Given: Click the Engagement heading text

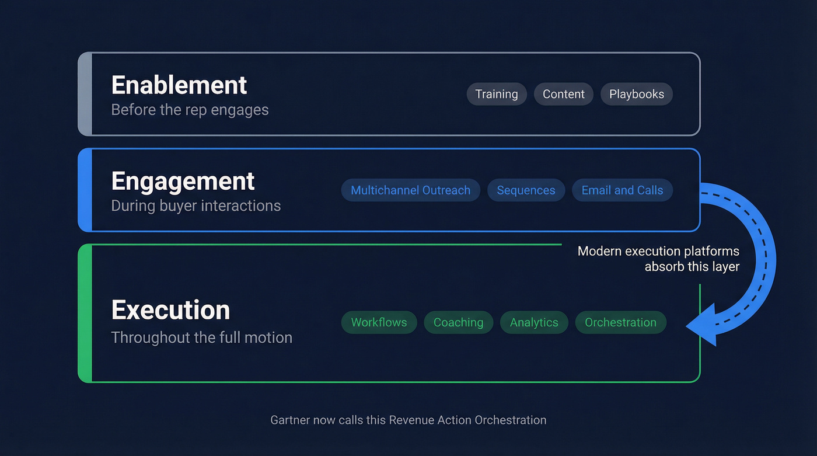Looking at the screenshot, I should (183, 181).
